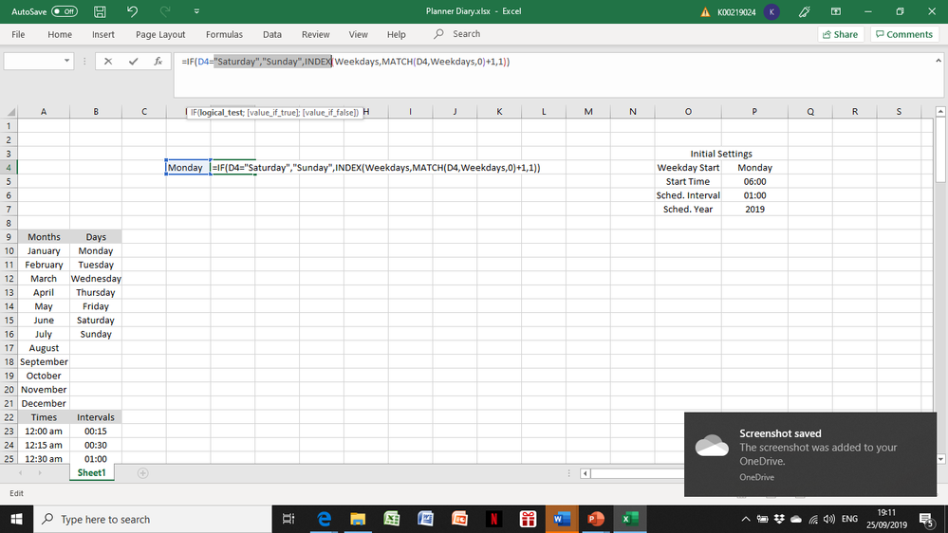Open the Formulas tab
This screenshot has height=533, width=948.
[224, 34]
